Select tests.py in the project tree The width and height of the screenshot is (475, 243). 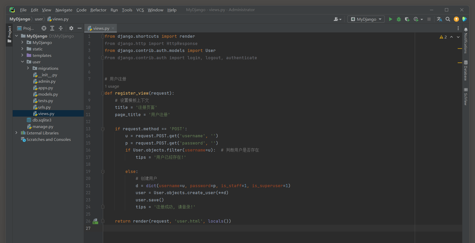45,101
